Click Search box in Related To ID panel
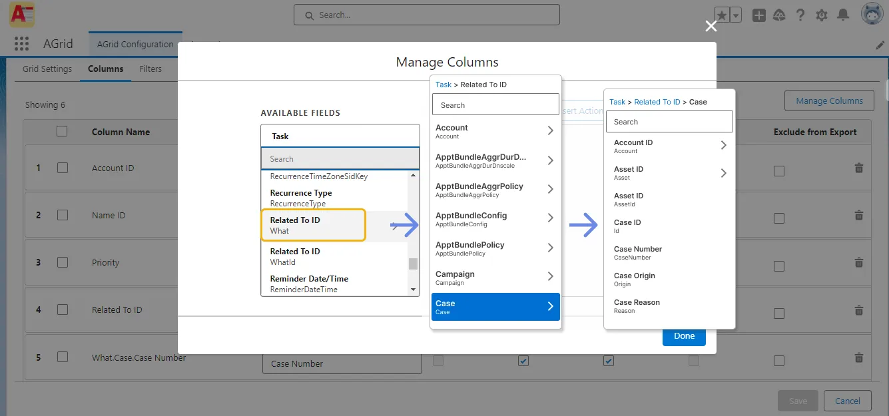Screen dimensions: 889x416 point(495,104)
